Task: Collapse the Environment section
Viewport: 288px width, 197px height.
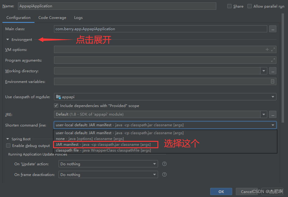Action: [8, 39]
